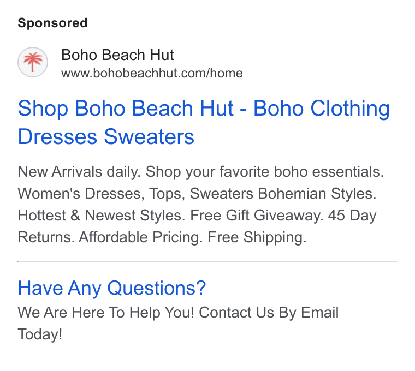
Task: Click the Hottest & Newest Styles phrase
Action: click(102, 216)
